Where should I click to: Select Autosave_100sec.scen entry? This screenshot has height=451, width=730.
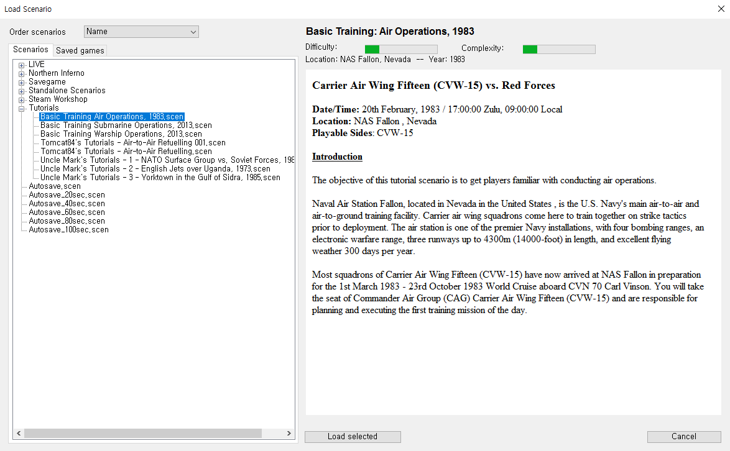[69, 230]
